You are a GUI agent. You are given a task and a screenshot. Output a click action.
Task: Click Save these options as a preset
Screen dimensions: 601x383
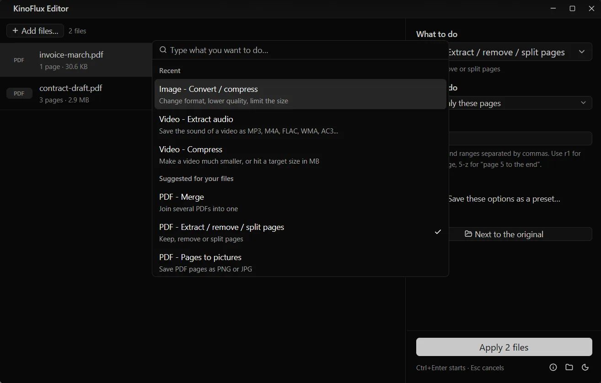pyautogui.click(x=504, y=199)
